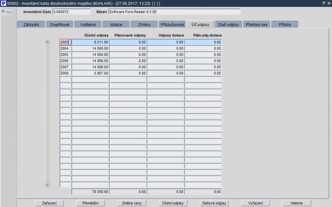Open the Přehled cen tab
Screen dimensions: 332x207
256,24
